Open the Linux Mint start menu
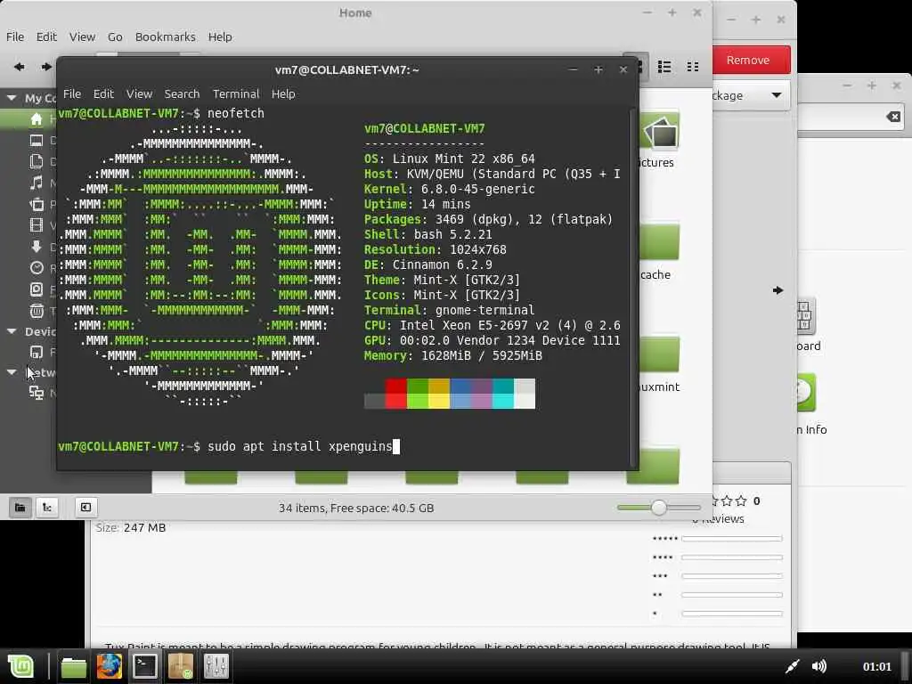The height and width of the screenshot is (684, 912). click(20, 666)
